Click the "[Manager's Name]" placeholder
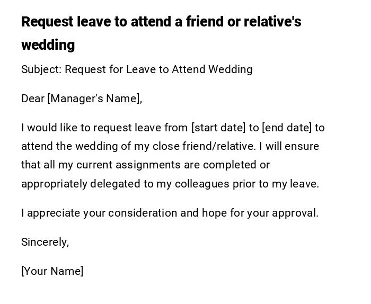 [94, 99]
